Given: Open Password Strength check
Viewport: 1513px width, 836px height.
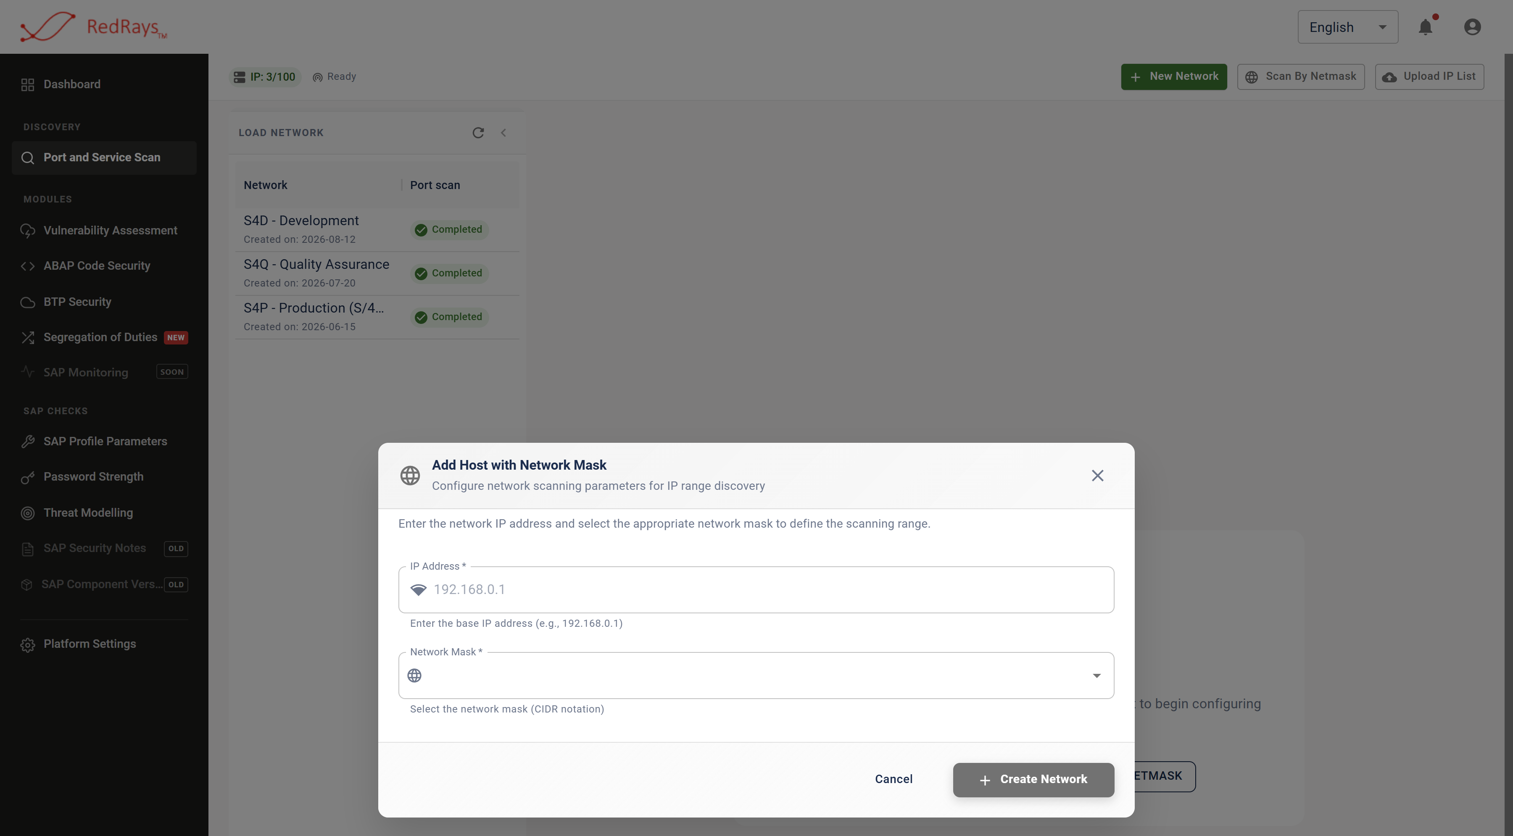Looking at the screenshot, I should point(105,477).
